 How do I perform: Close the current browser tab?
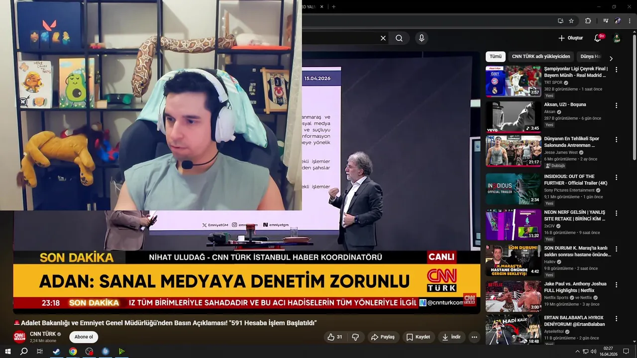321,6
